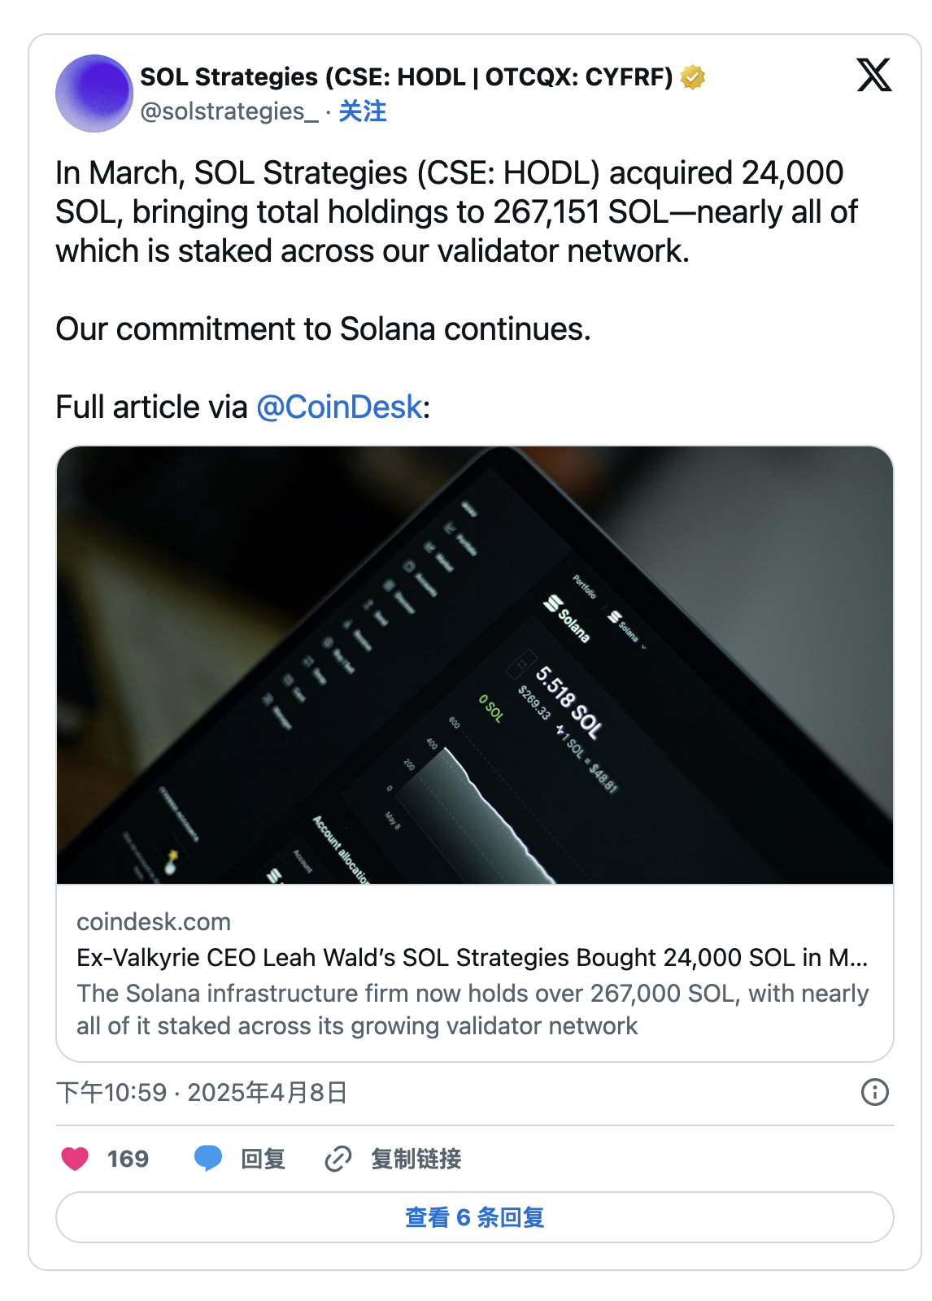Click the copy link chain icon
932x1301 pixels.
pyautogui.click(x=338, y=1159)
